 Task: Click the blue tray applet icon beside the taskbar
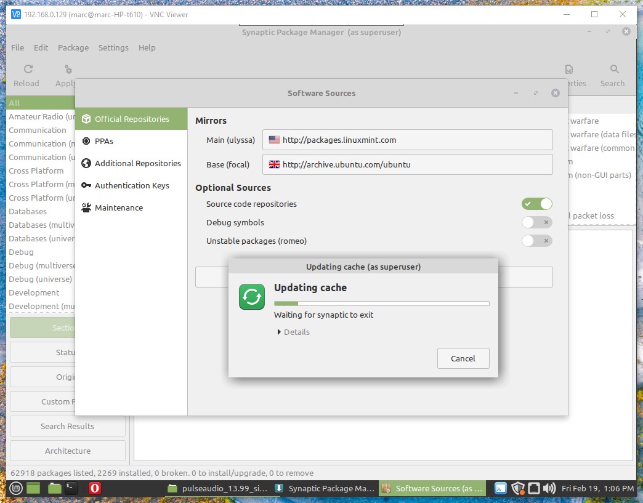tap(500, 488)
